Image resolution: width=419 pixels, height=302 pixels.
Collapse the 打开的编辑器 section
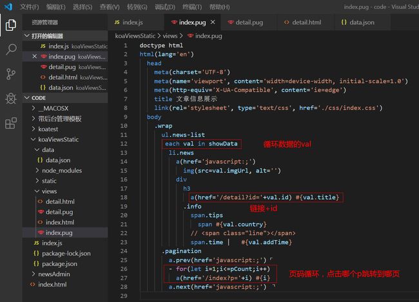point(65,35)
